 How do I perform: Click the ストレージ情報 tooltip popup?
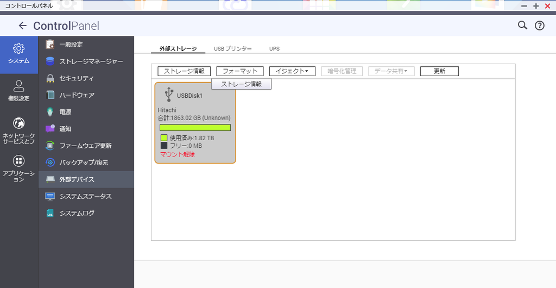click(242, 84)
